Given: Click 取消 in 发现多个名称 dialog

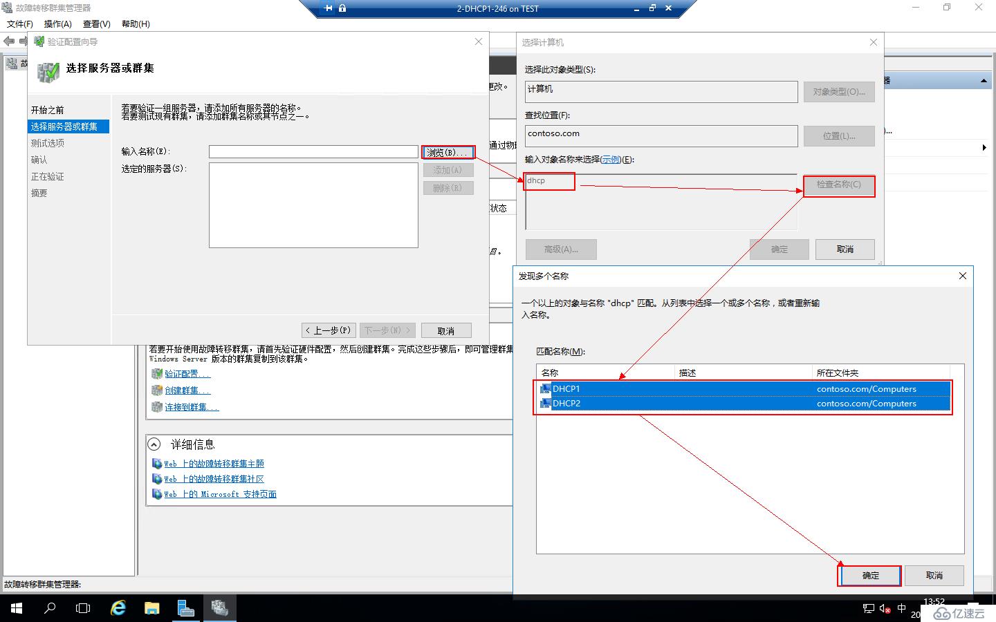Looking at the screenshot, I should point(934,576).
